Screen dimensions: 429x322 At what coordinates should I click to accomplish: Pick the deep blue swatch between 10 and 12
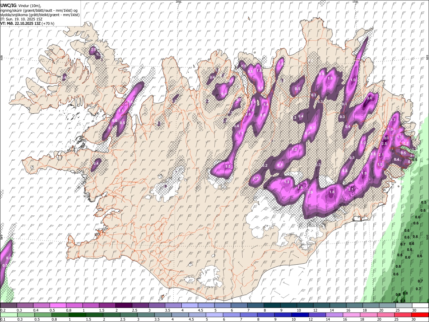tap(300, 315)
